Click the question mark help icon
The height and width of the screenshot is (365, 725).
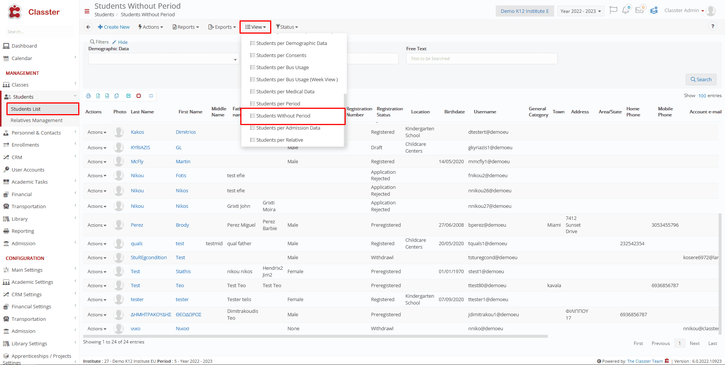(713, 26)
